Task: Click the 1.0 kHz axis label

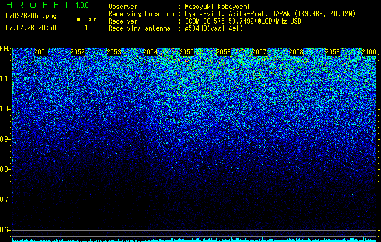Action: coord(5,109)
